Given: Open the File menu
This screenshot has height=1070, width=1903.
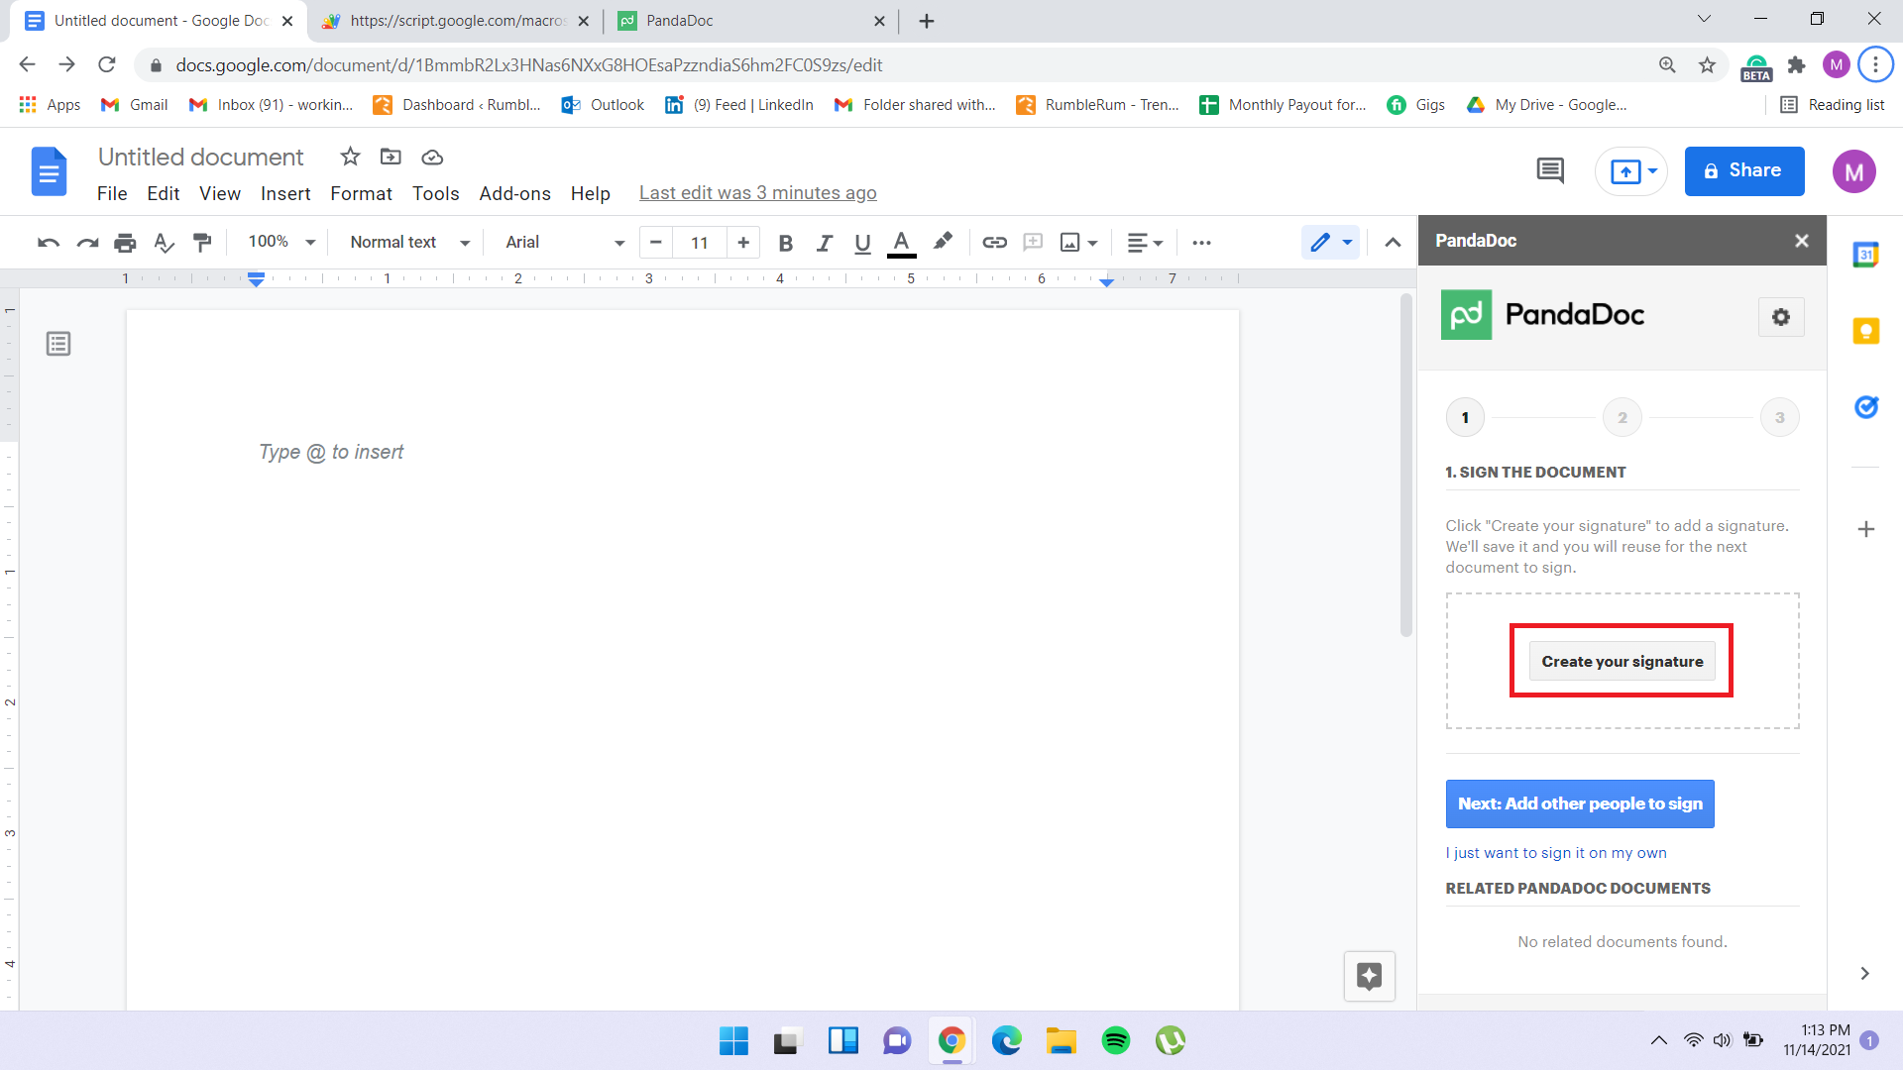Looking at the screenshot, I should pos(112,194).
